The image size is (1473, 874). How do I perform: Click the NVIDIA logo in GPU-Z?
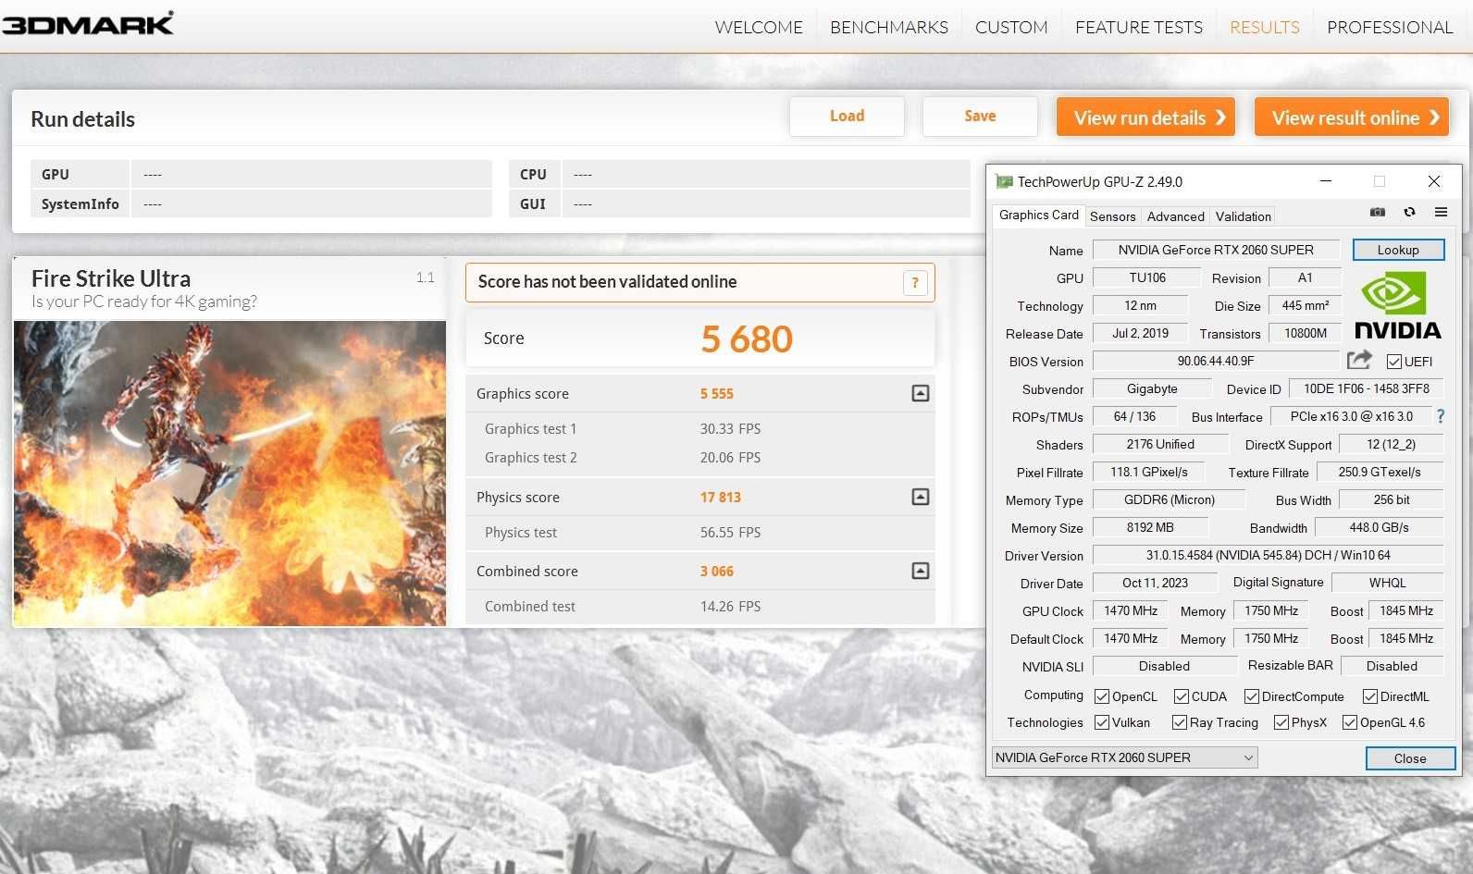tap(1397, 305)
